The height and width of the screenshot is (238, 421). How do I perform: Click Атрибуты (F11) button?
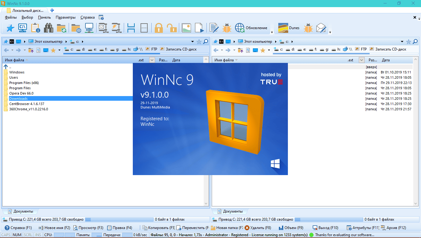363,228
